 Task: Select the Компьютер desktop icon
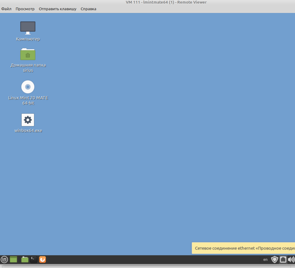tap(28, 28)
